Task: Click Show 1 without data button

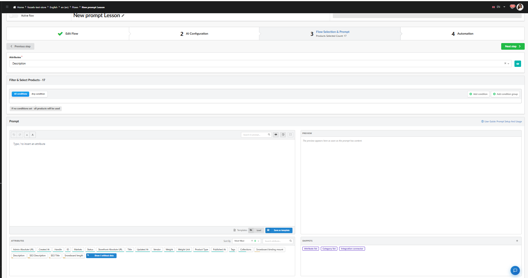Action: coord(101,256)
